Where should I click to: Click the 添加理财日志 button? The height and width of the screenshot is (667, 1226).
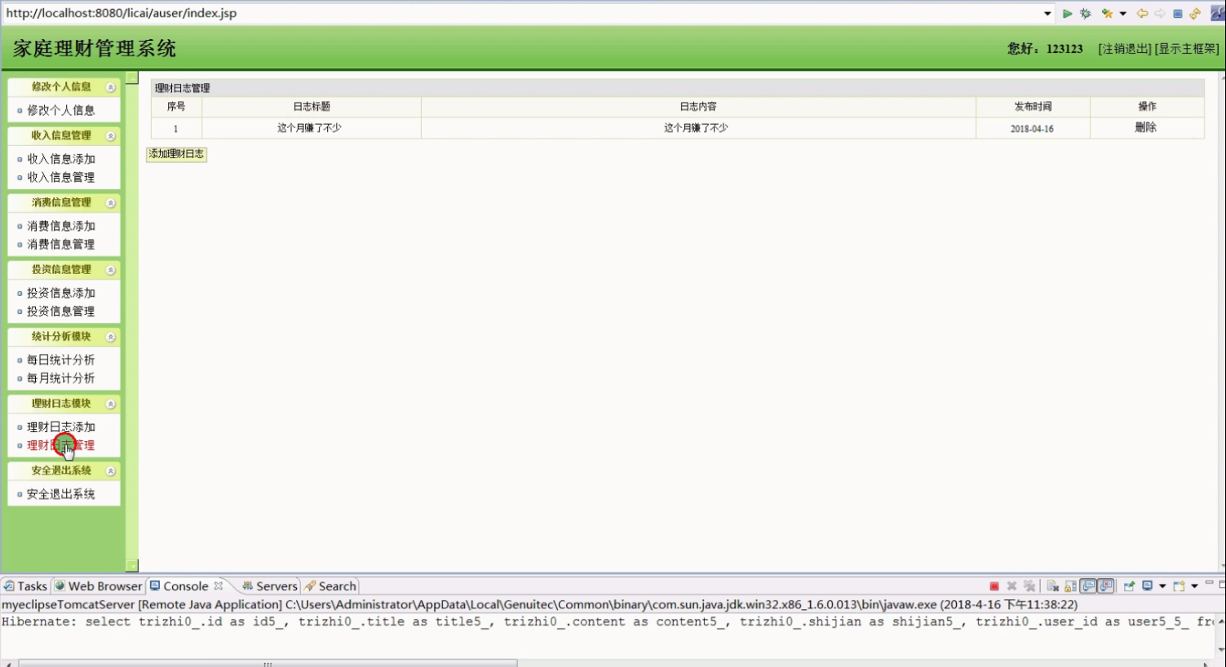(x=176, y=154)
